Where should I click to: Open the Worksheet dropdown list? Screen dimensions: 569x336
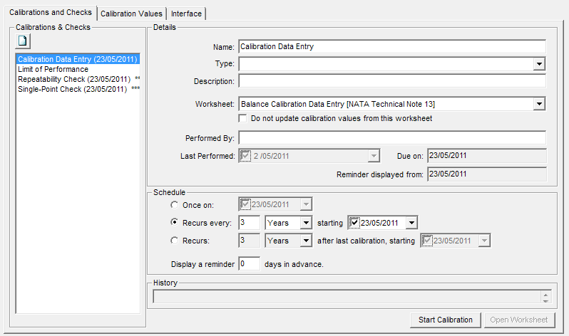tap(539, 104)
